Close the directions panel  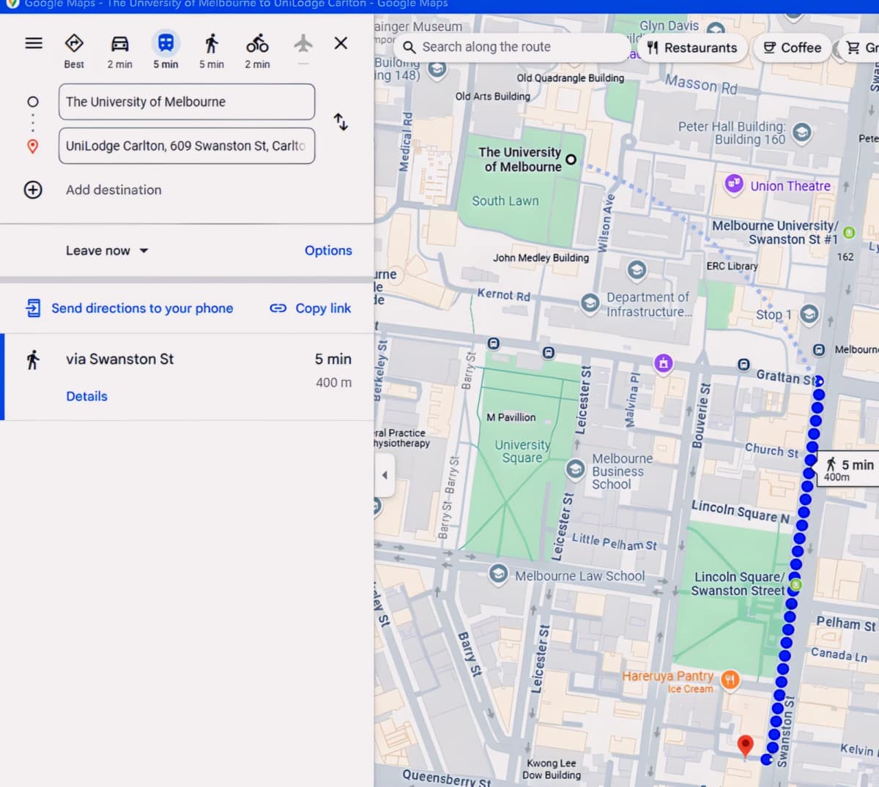341,43
